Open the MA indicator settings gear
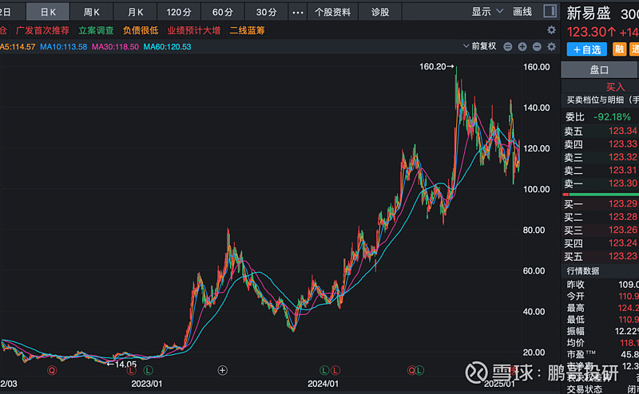 551,46
